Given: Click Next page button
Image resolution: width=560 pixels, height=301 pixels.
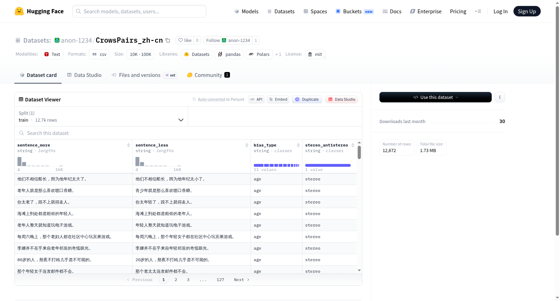Looking at the screenshot, I should pos(241,280).
